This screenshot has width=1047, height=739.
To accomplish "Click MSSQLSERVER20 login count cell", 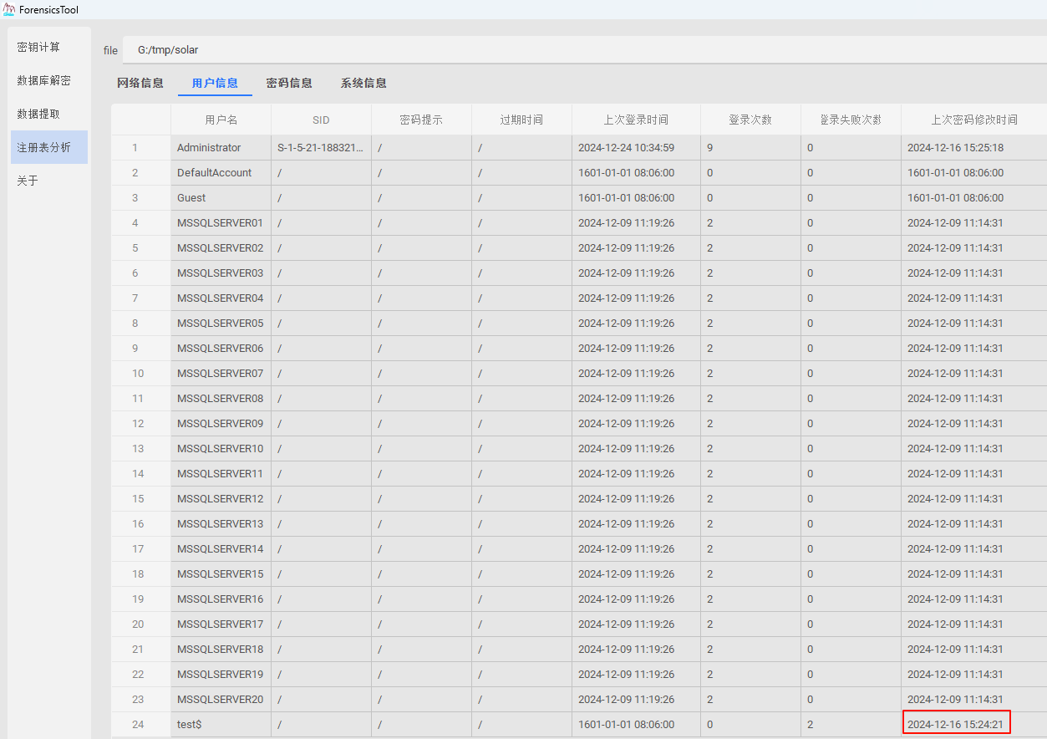I will point(750,700).
